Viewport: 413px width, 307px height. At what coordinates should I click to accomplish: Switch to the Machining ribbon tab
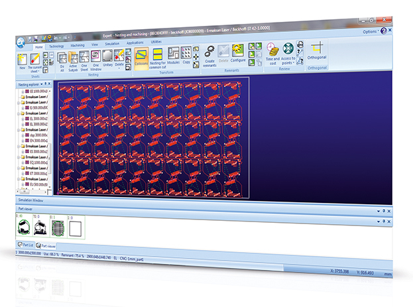tap(78, 46)
